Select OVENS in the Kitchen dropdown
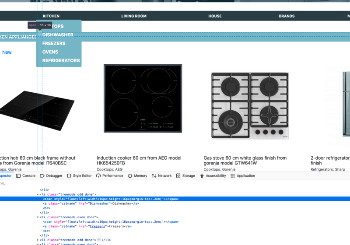The image size is (350, 245). pyautogui.click(x=50, y=52)
